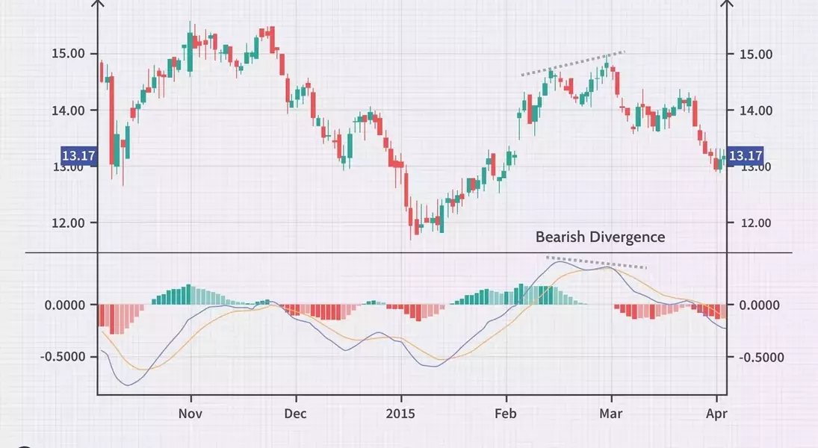Click the Nov label on the time axis

coord(190,414)
